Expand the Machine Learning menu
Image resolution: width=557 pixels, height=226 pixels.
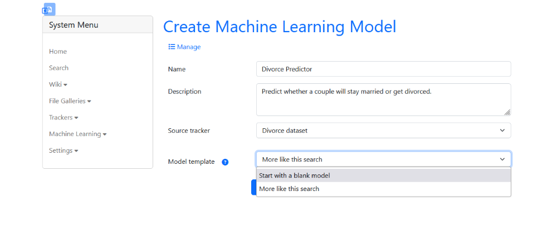pyautogui.click(x=78, y=134)
